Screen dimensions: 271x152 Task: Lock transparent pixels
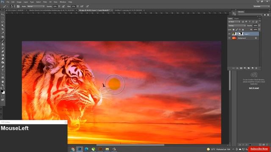pos(233,30)
